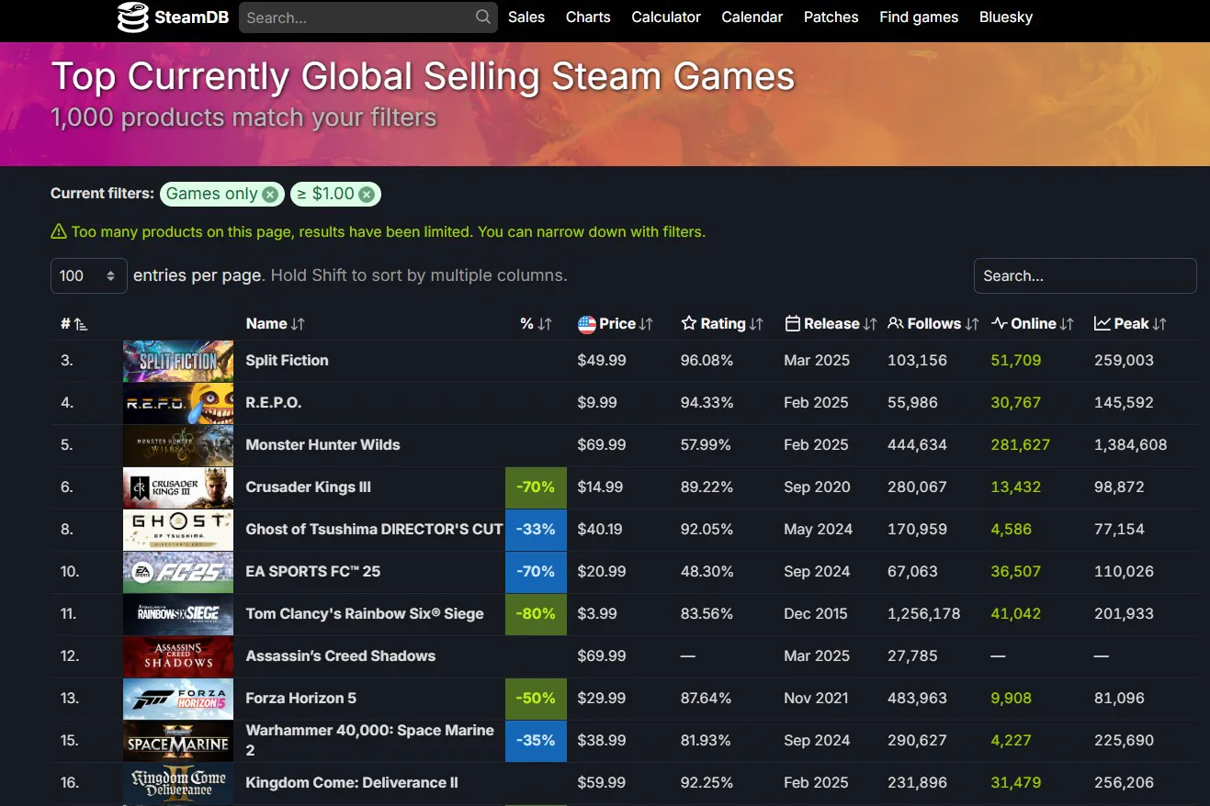
Task: Click EA SPORTS FC 25 -70% badge
Action: (x=536, y=572)
